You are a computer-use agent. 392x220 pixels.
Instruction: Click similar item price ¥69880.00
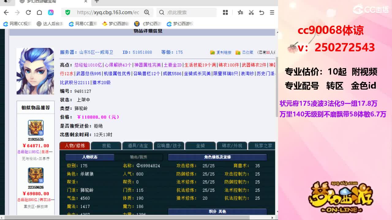click(36, 194)
